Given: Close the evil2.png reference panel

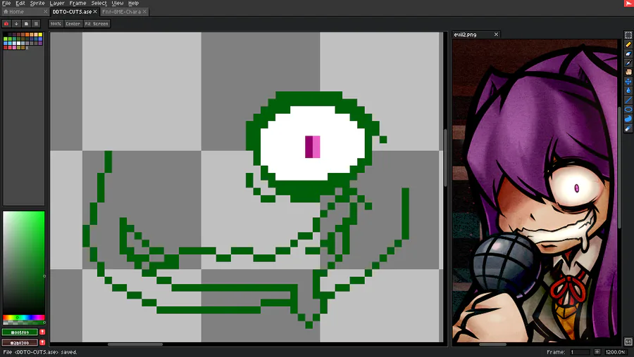Looking at the screenshot, I should 496,34.
